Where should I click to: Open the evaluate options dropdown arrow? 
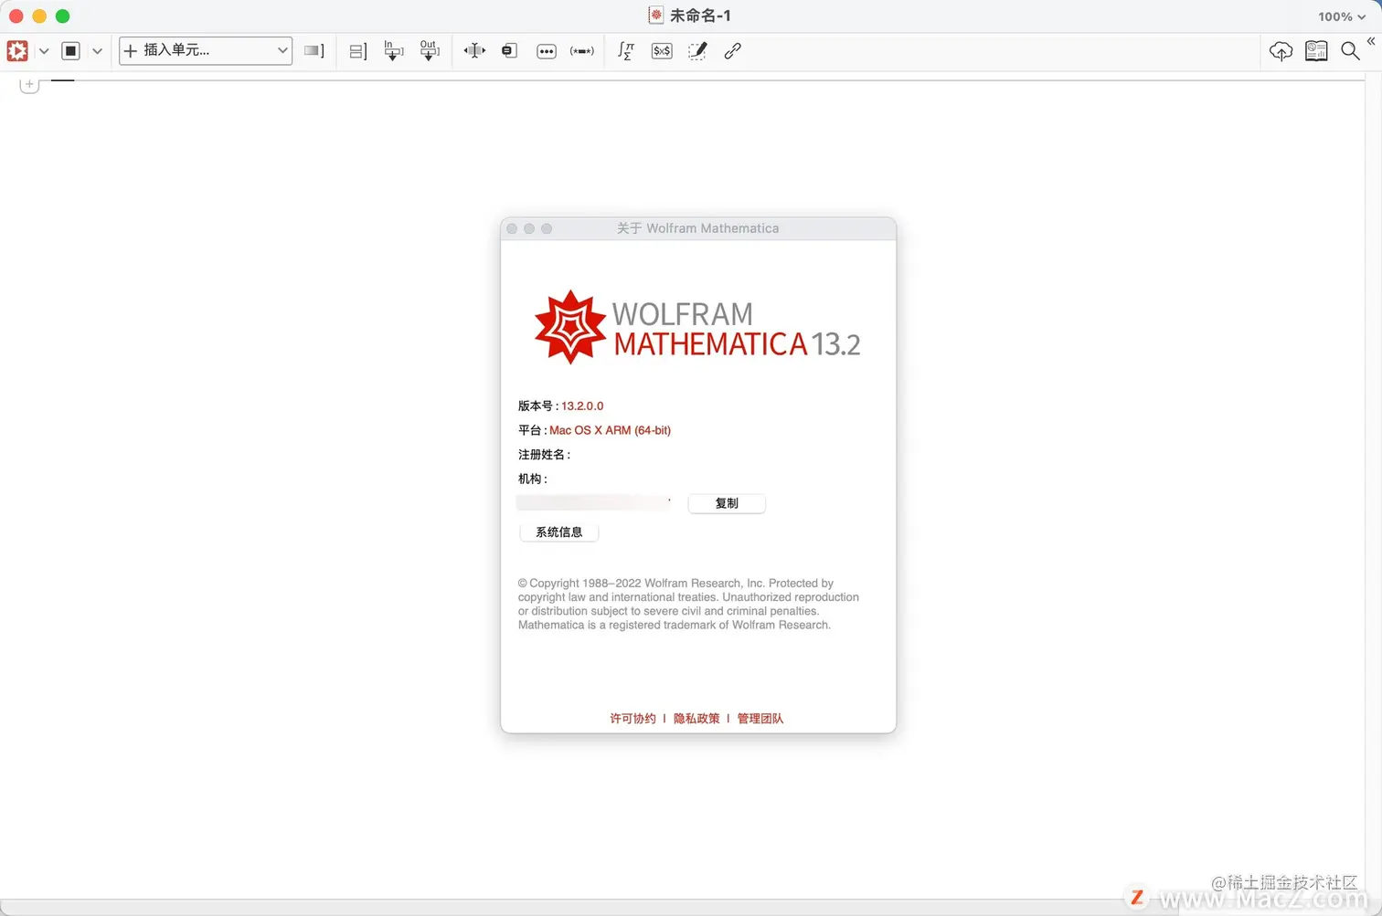(x=44, y=51)
